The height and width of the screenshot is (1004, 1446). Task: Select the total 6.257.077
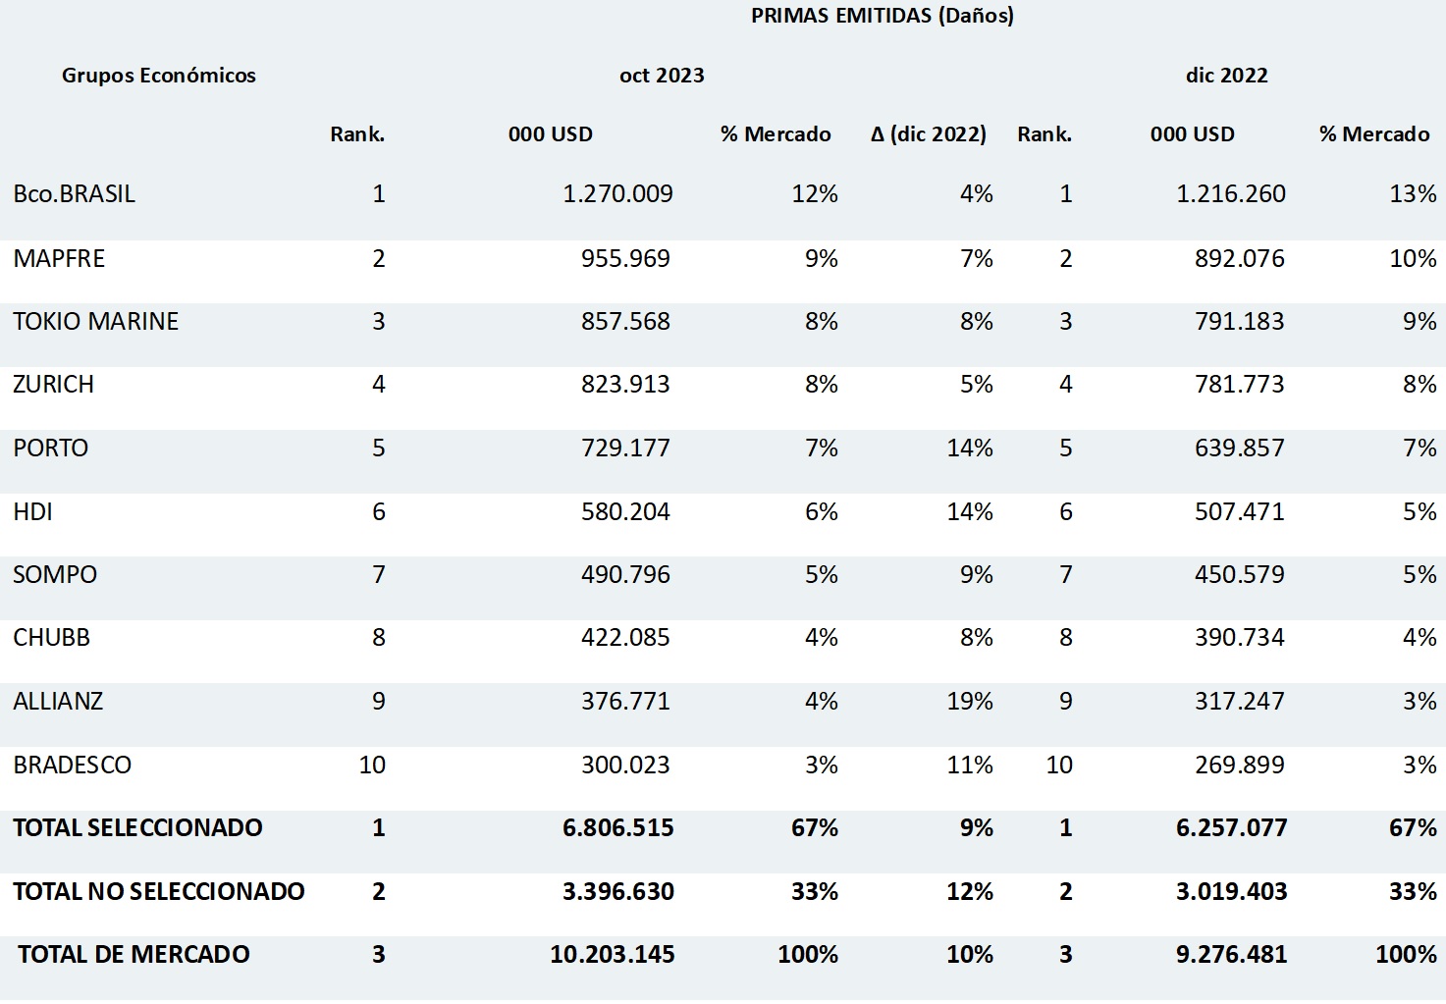coord(1232,828)
